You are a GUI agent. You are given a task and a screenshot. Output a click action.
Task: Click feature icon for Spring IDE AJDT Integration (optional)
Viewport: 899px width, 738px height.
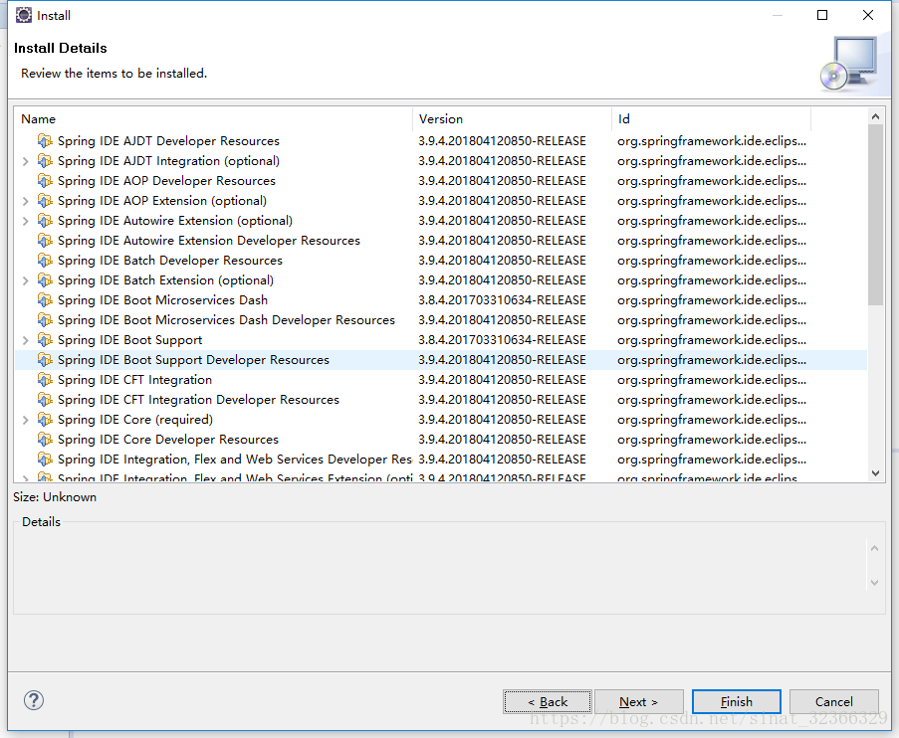45,160
